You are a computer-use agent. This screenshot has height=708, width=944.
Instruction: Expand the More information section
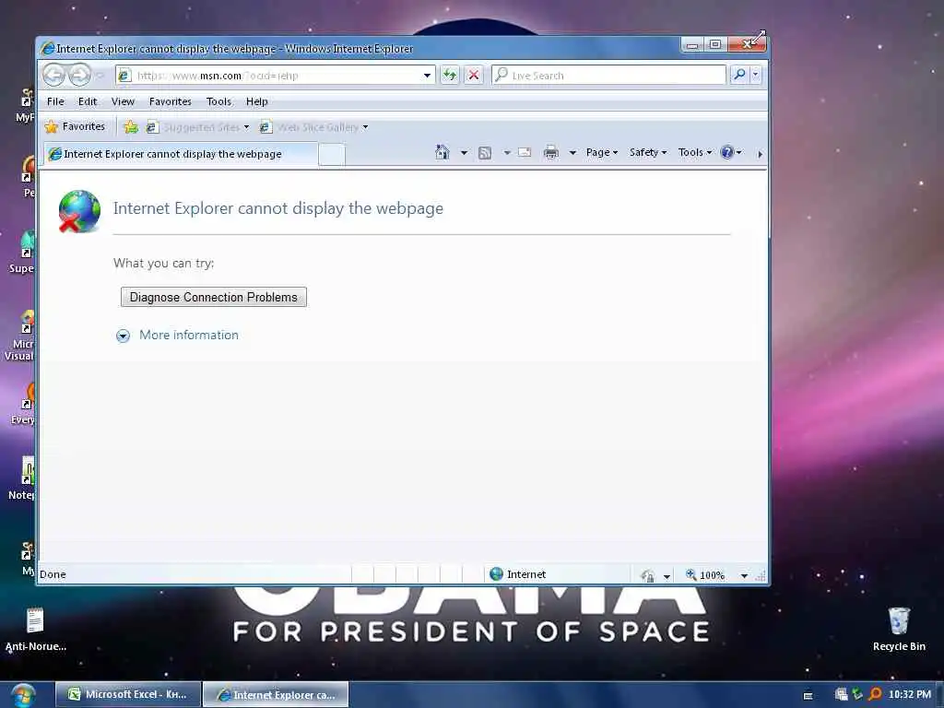click(x=123, y=336)
